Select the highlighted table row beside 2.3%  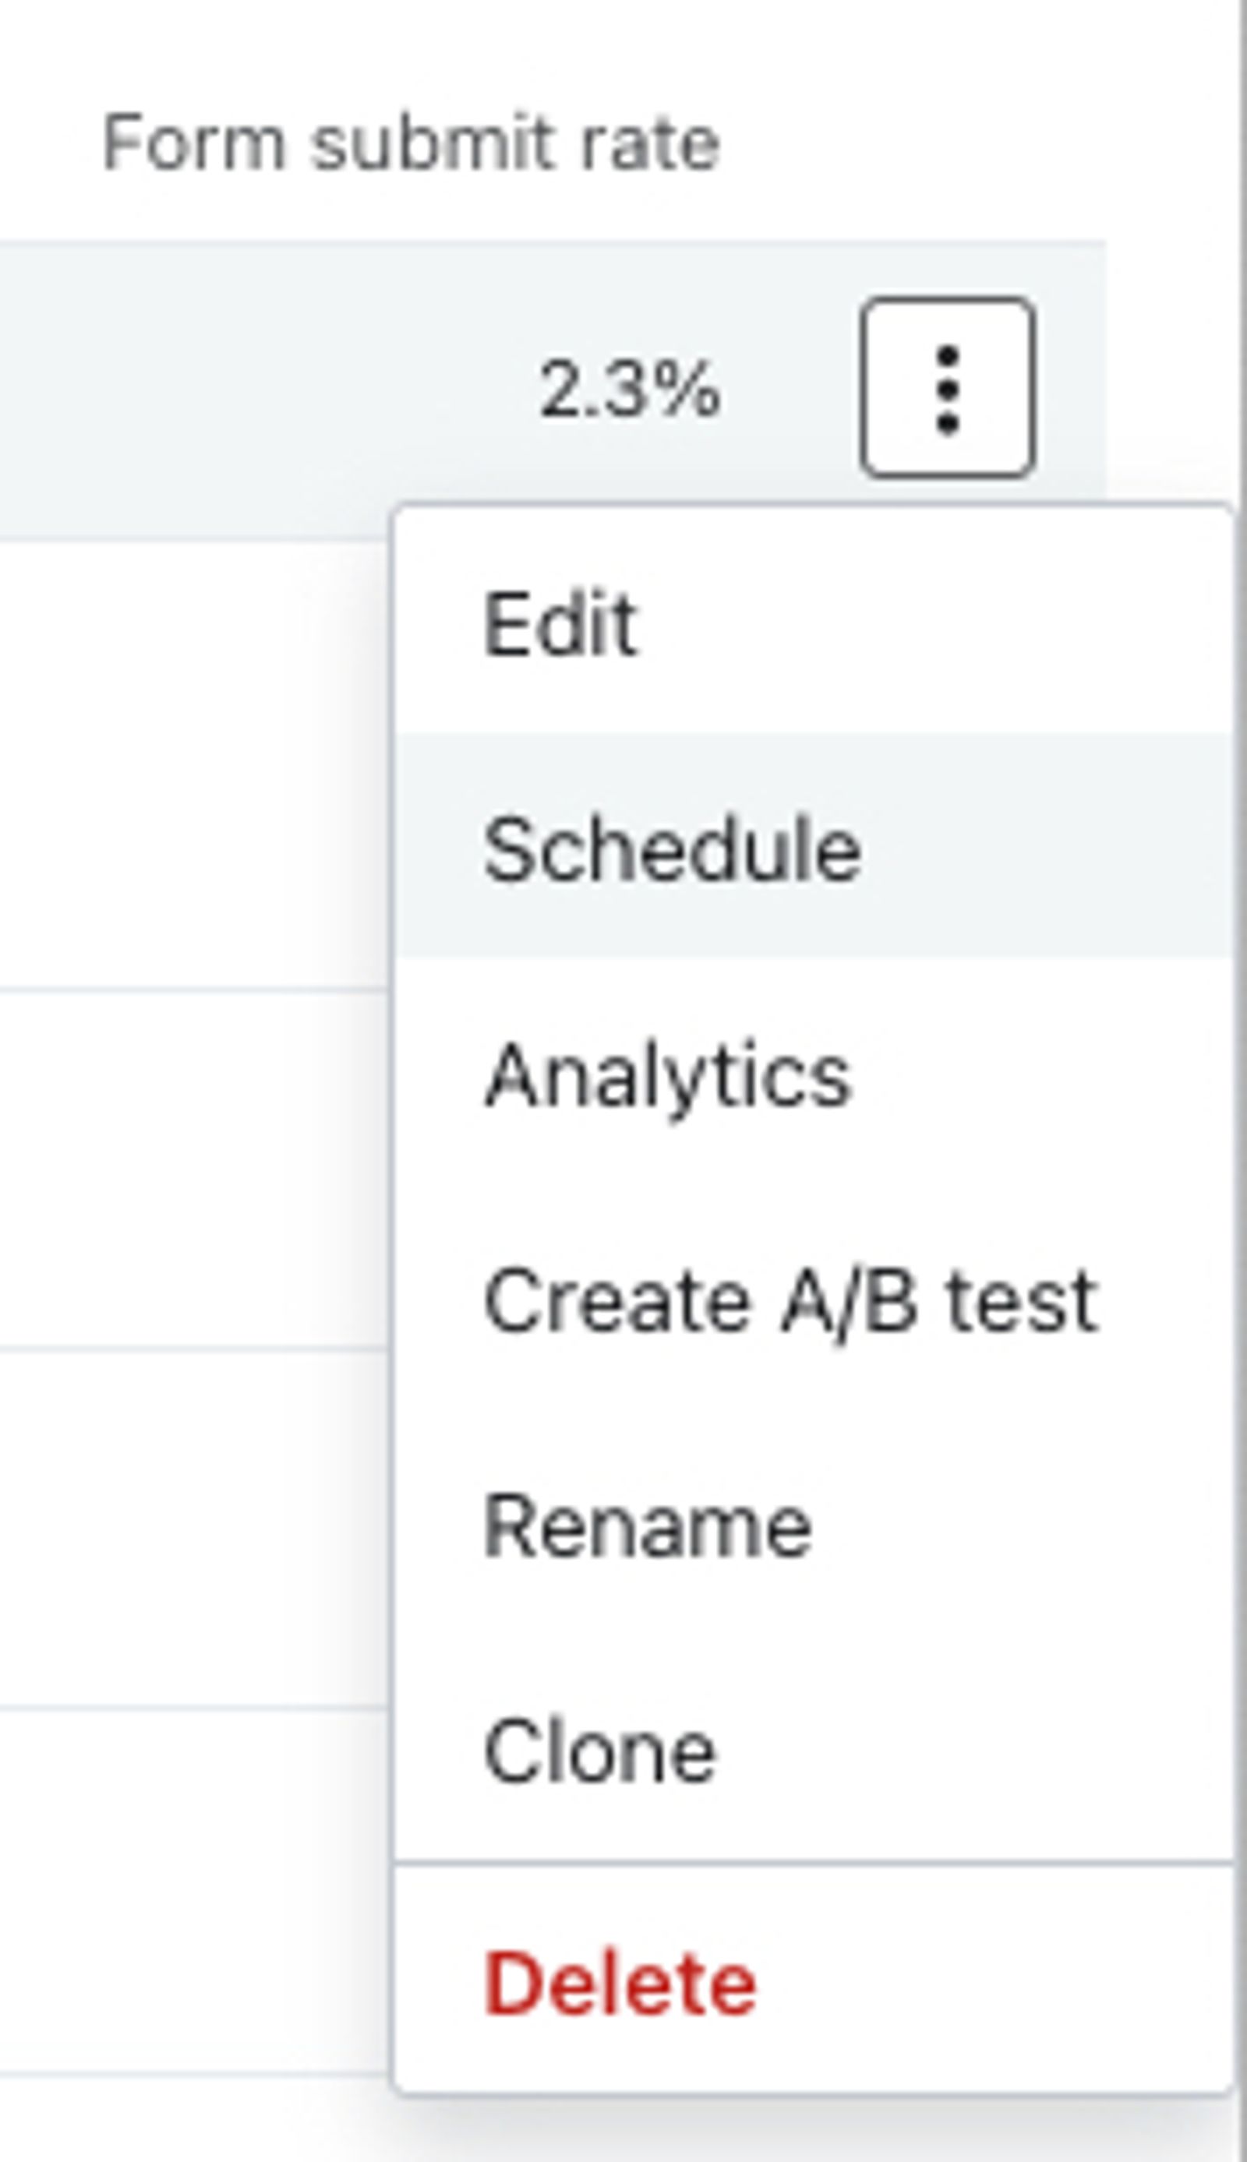click(x=553, y=390)
